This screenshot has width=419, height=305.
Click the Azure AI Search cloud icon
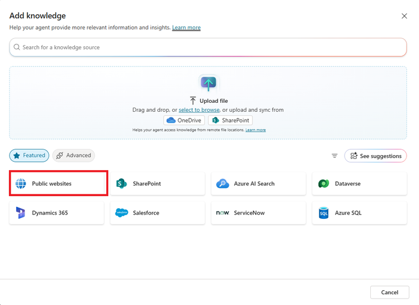pyautogui.click(x=223, y=184)
